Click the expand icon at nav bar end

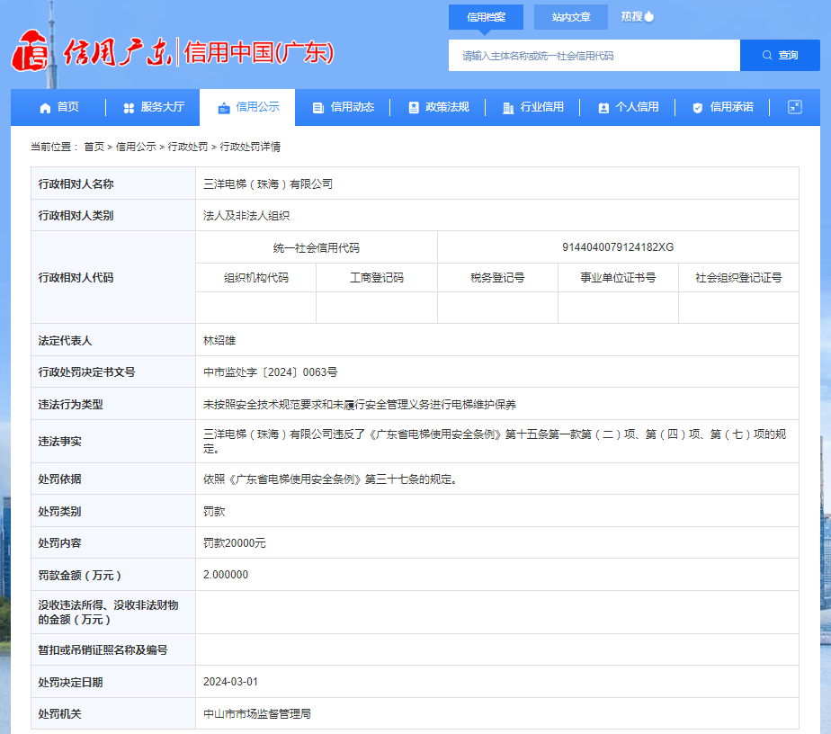click(x=794, y=107)
